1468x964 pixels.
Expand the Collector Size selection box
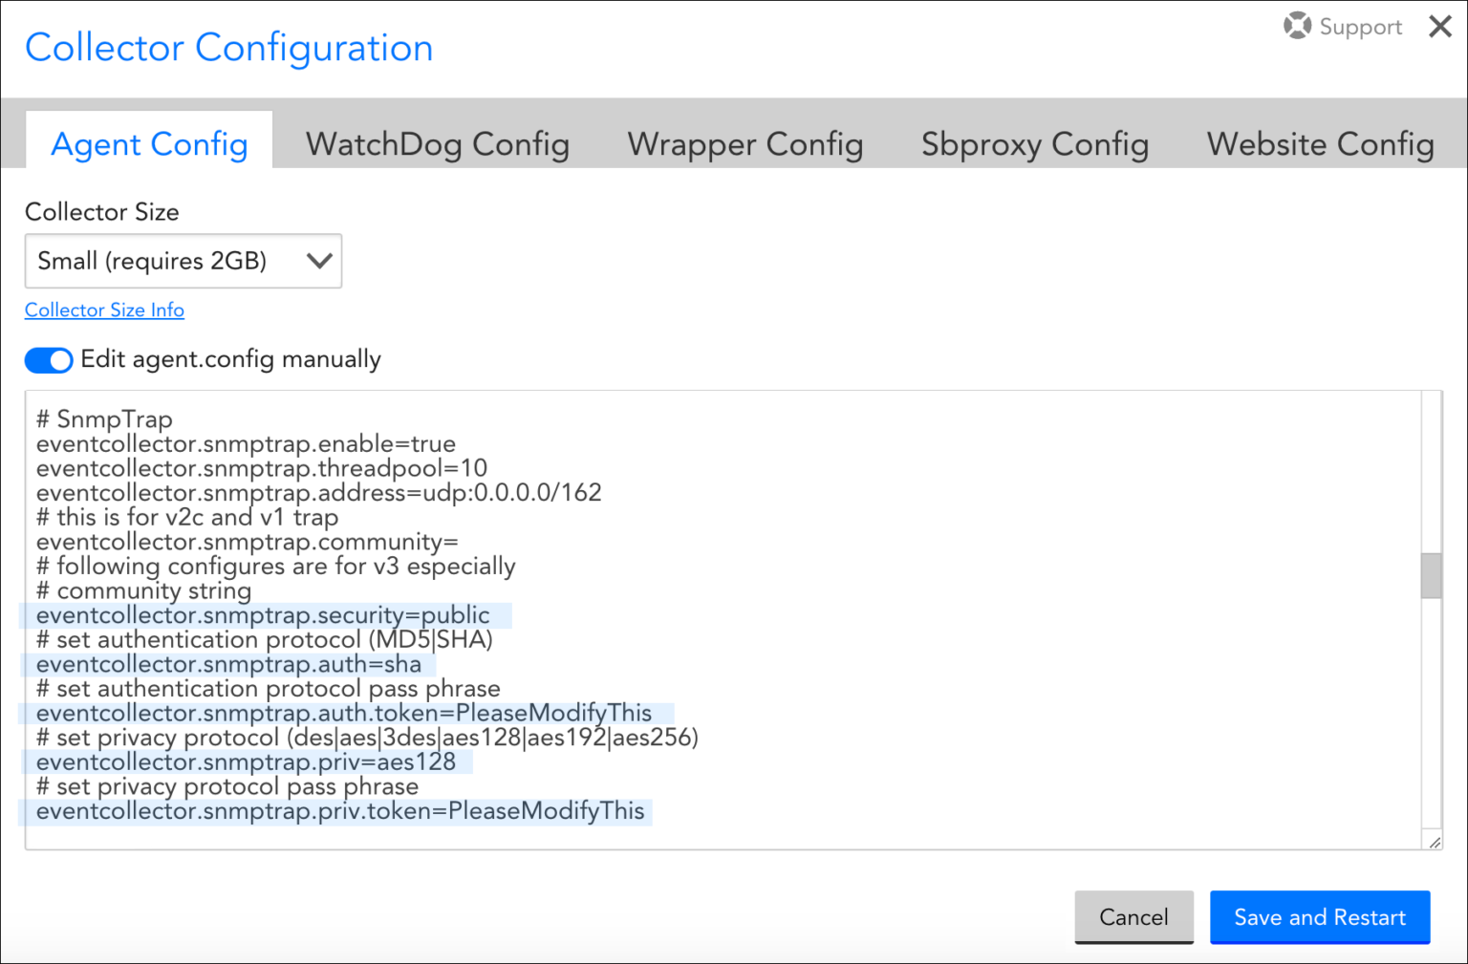click(x=182, y=261)
